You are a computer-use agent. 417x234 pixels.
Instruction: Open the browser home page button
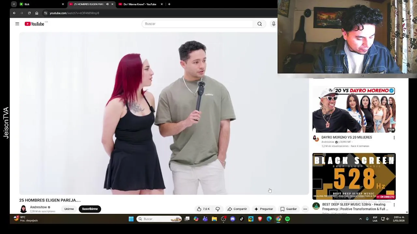(37, 13)
